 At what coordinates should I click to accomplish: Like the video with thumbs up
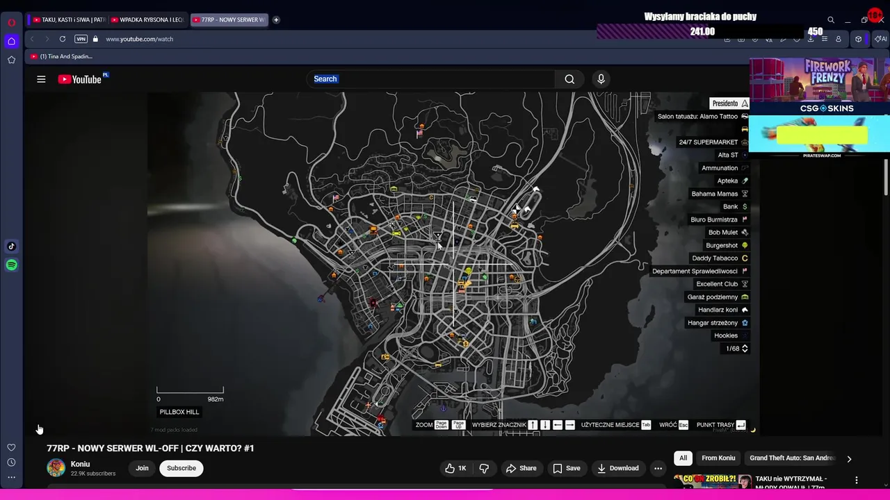point(456,468)
